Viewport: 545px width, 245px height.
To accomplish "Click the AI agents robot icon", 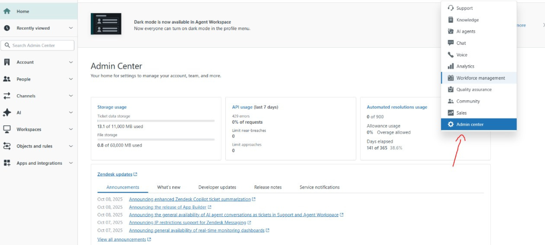I will pyautogui.click(x=450, y=31).
